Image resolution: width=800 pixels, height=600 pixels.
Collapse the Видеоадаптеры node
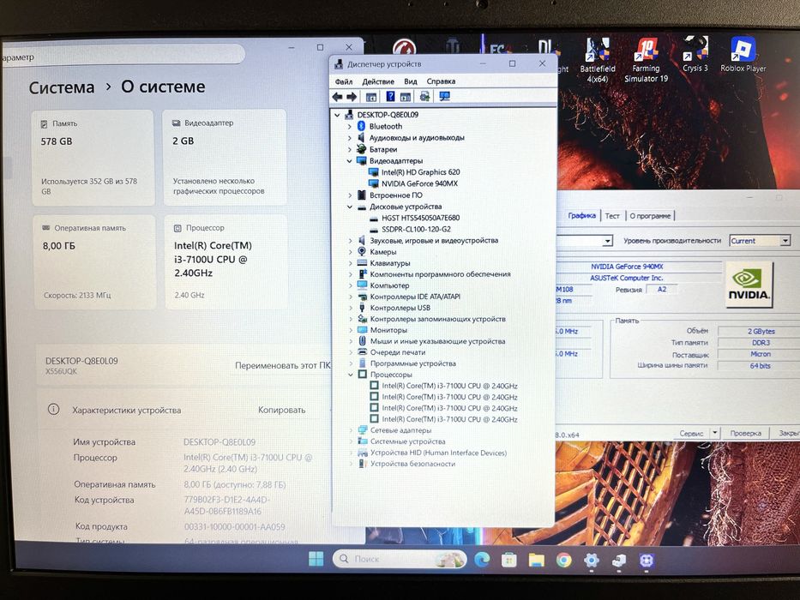(350, 161)
